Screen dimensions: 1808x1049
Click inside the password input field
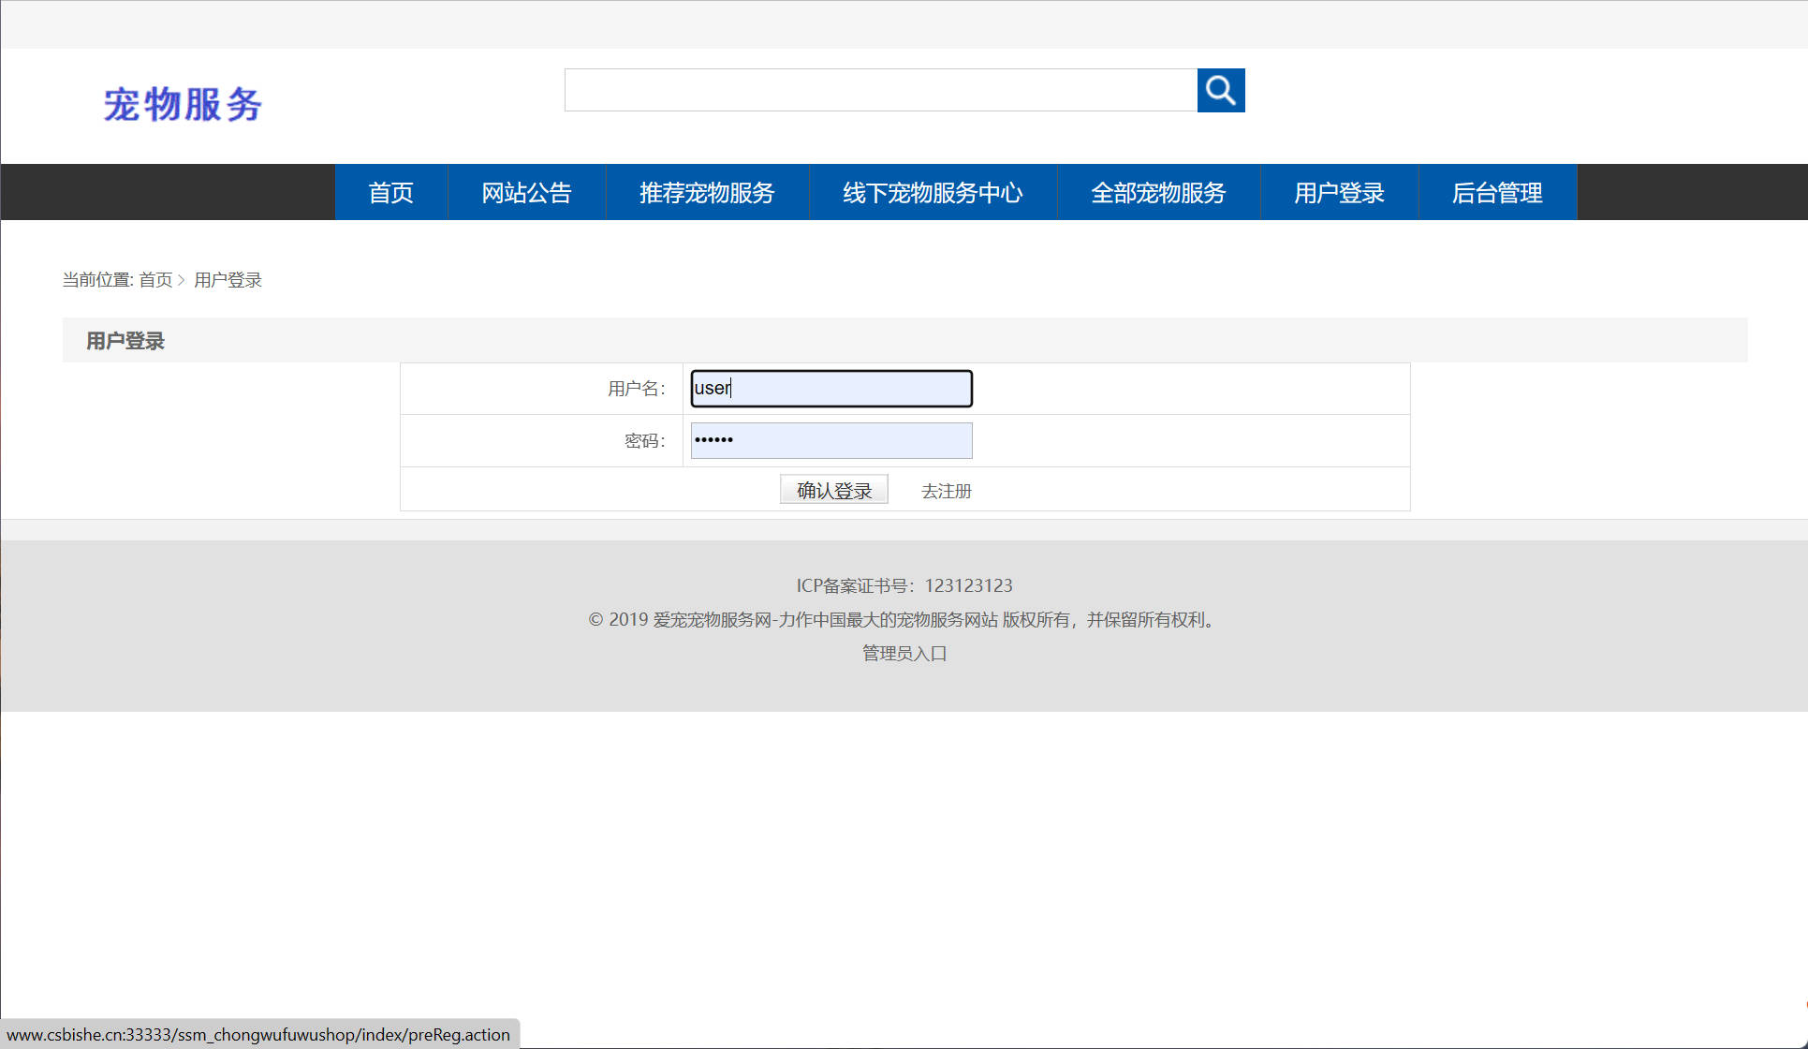click(830, 440)
